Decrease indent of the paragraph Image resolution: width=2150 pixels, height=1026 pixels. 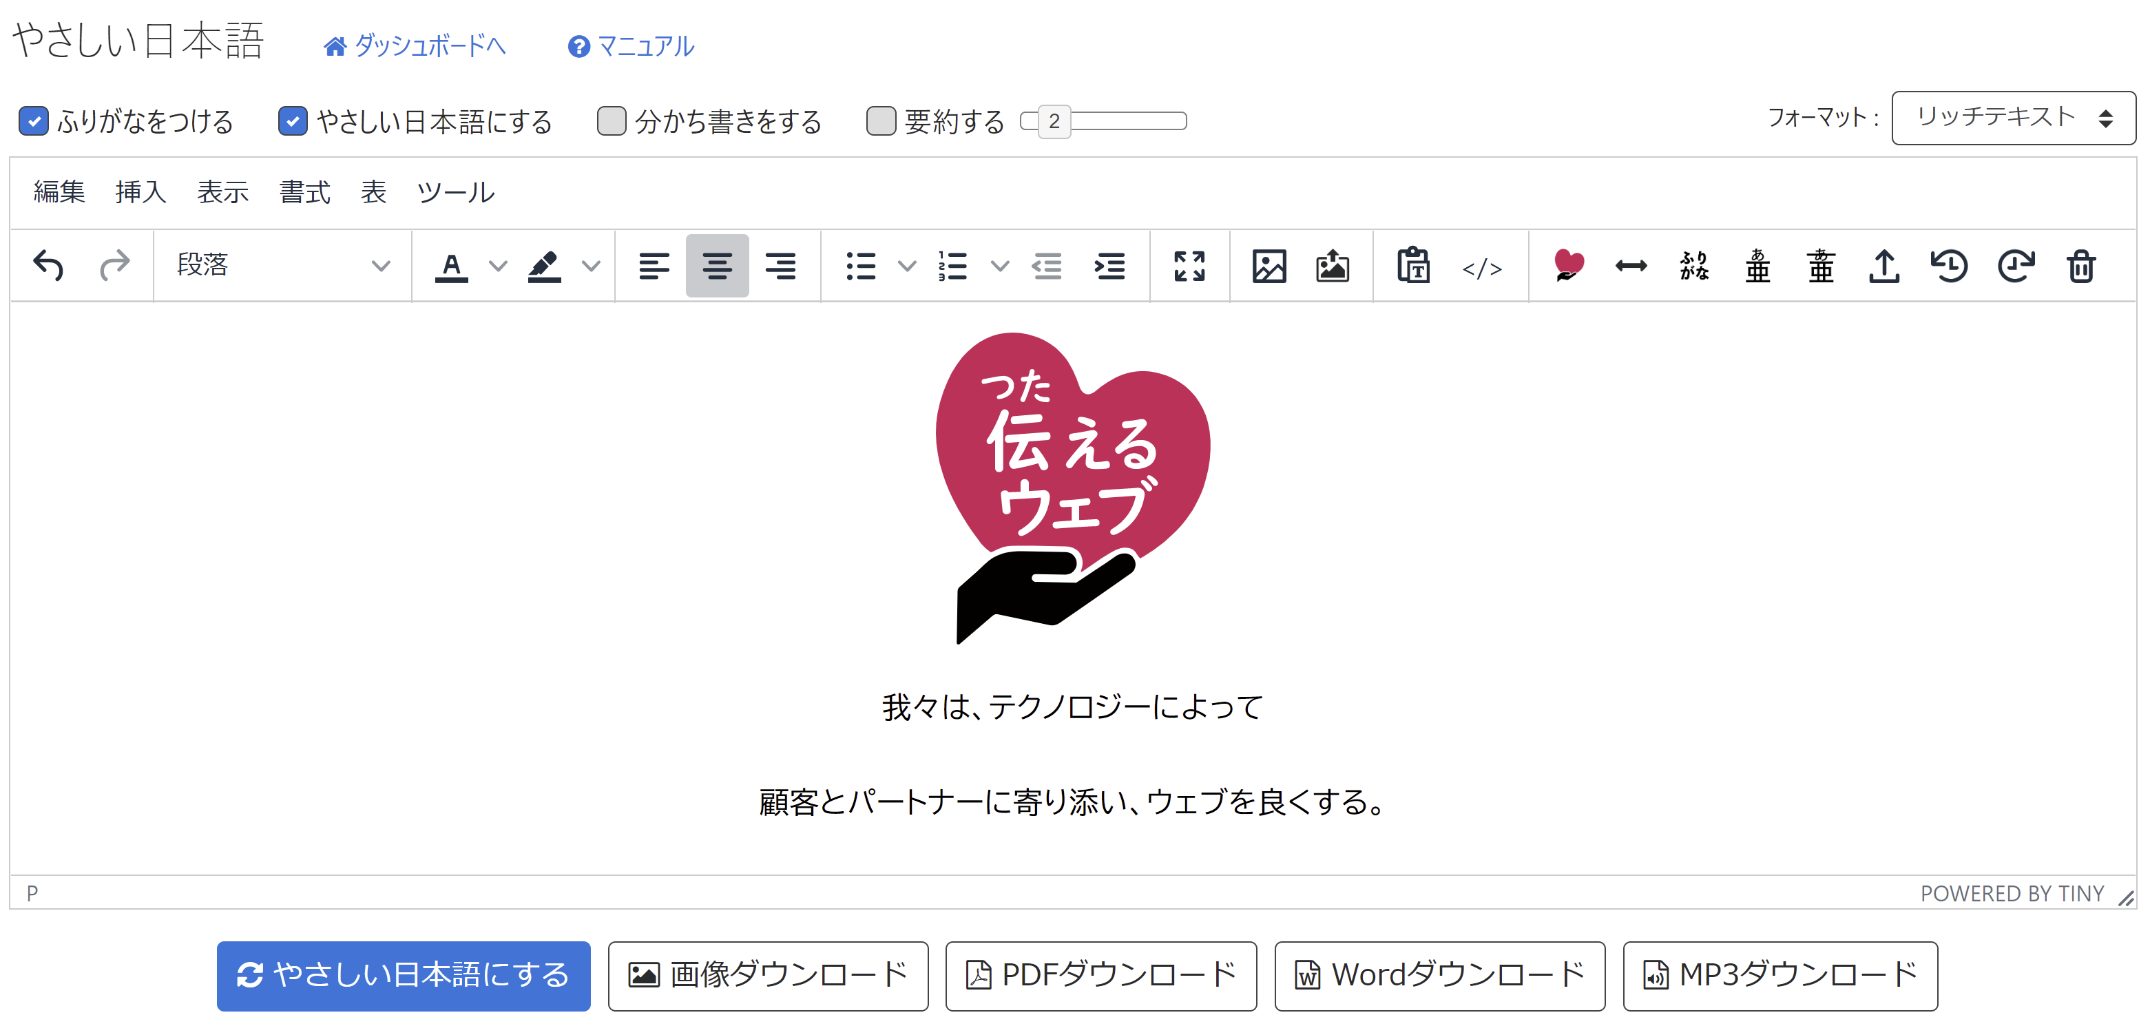click(x=1047, y=266)
